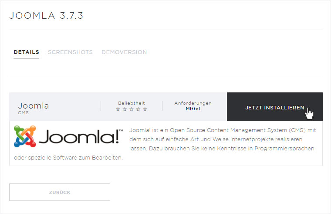Click the Mittel requirement value
Image resolution: width=331 pixels, height=214 pixels.
(x=193, y=109)
